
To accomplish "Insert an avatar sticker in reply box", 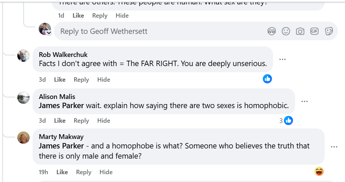I will tap(271, 32).
